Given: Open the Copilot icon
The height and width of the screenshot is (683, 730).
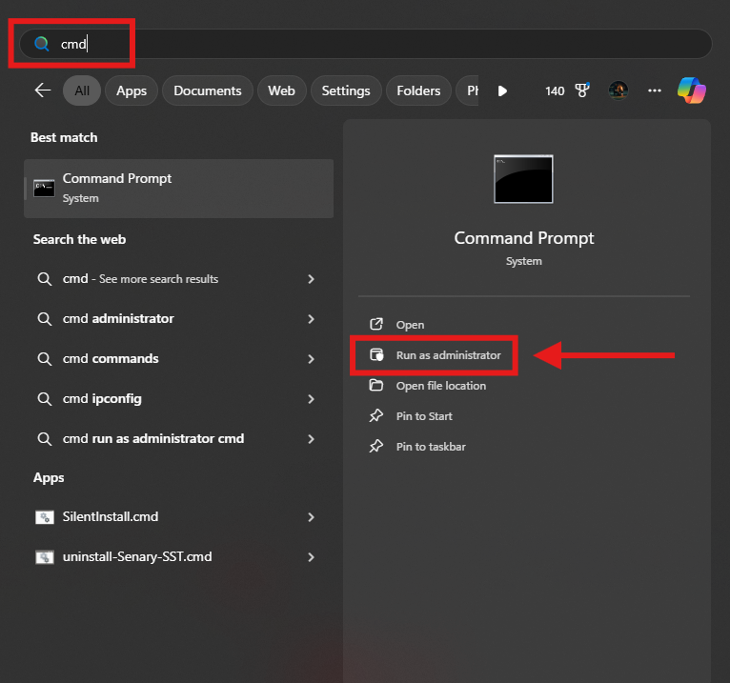Looking at the screenshot, I should click(691, 90).
